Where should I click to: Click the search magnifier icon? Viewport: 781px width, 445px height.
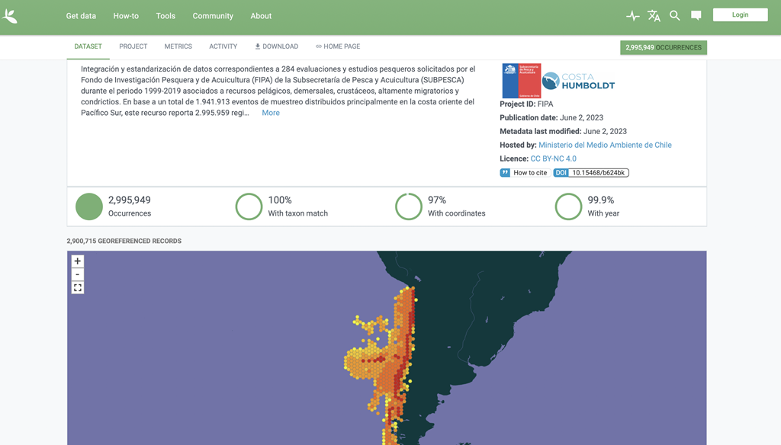point(675,15)
